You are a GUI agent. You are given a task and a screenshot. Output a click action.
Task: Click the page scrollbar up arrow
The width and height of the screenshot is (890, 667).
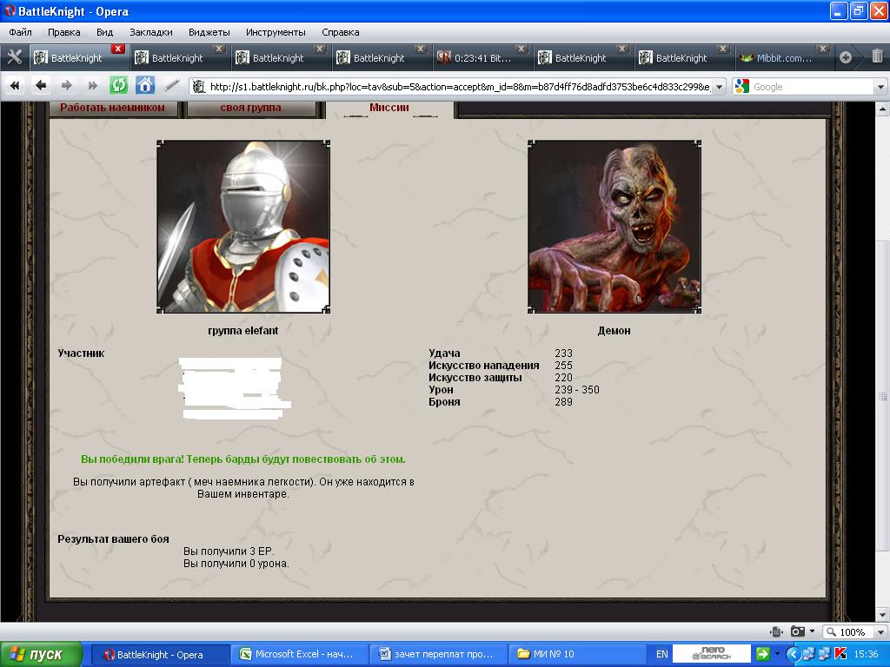pos(882,109)
